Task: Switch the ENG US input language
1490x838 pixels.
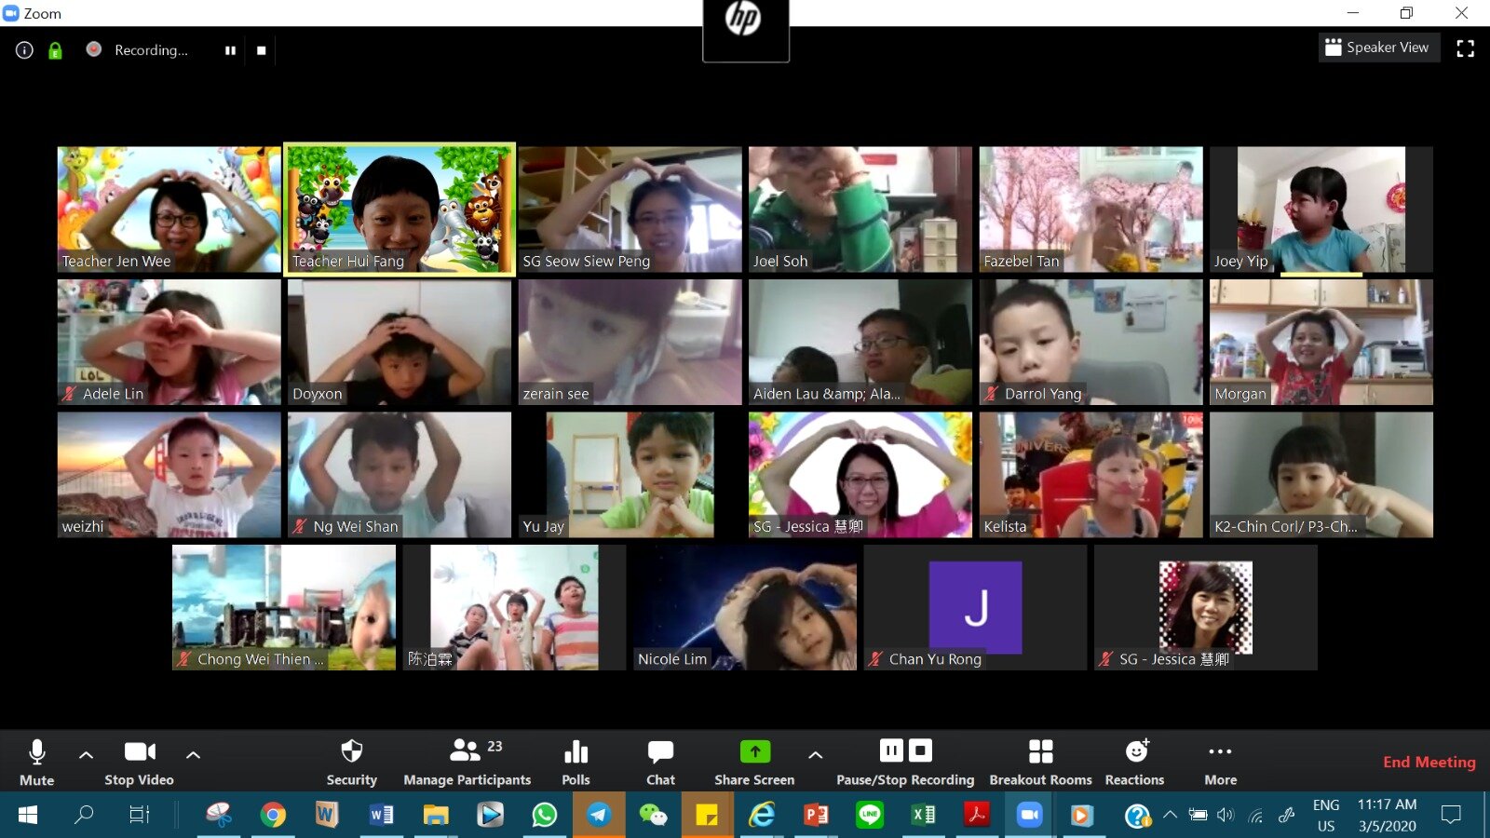Action: [x=1326, y=815]
